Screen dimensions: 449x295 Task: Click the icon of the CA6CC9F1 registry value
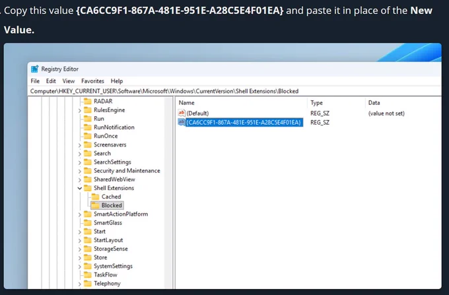click(182, 122)
